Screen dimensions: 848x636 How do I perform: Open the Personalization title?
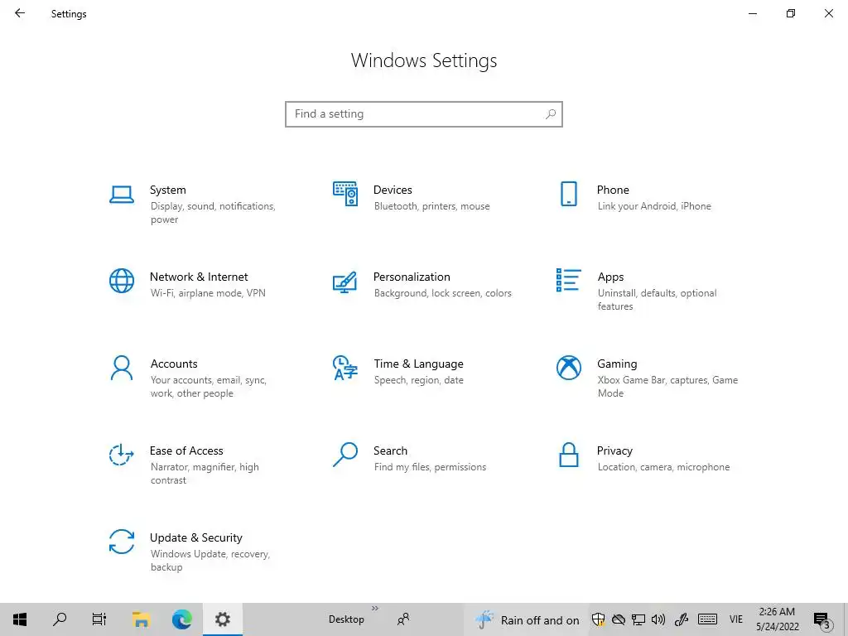pyautogui.click(x=412, y=277)
